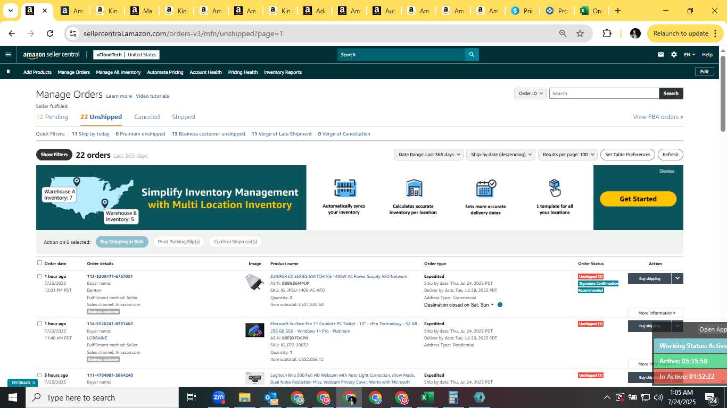Open Inventory Reports menu item
Viewport: 727px width, 408px height.
[x=283, y=72]
